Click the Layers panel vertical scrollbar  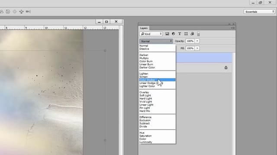point(234,104)
